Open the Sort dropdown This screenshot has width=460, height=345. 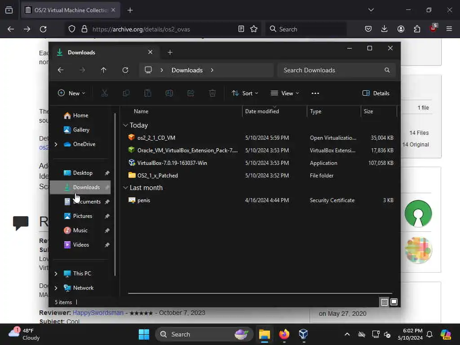[245, 93]
